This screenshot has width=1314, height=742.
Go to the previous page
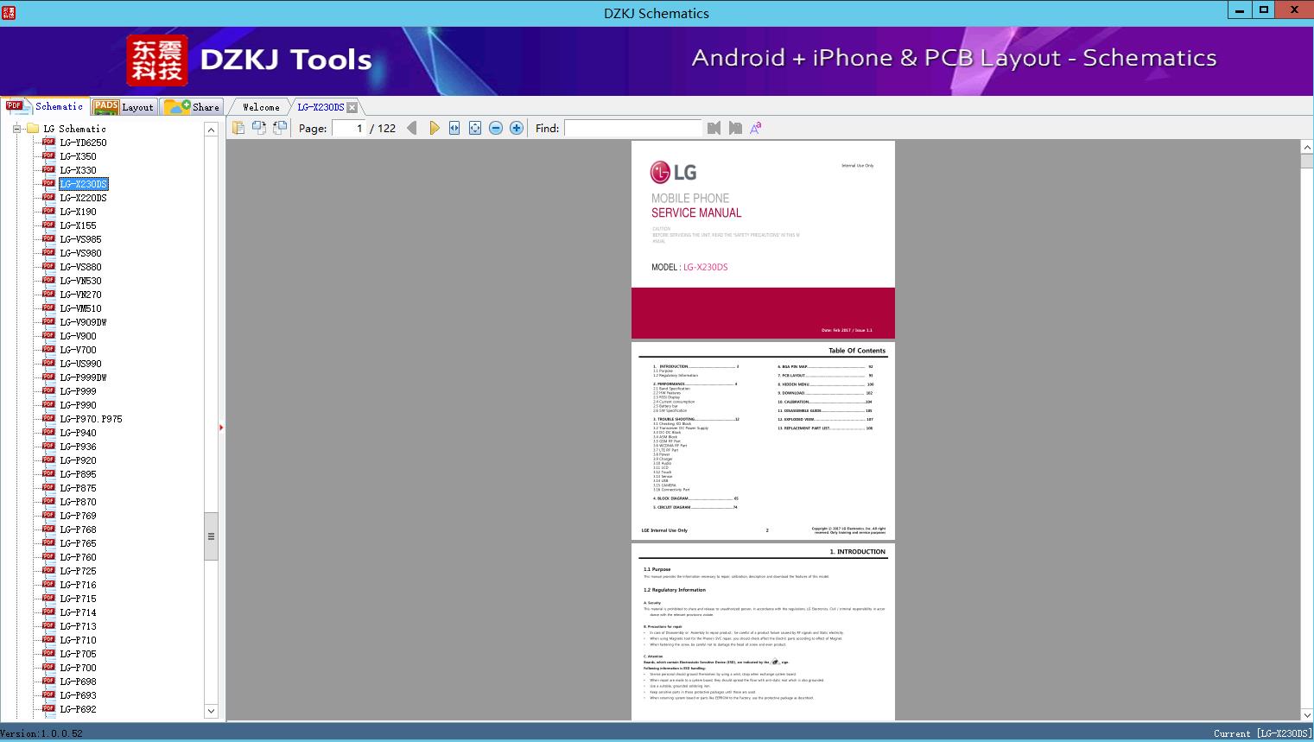click(412, 128)
